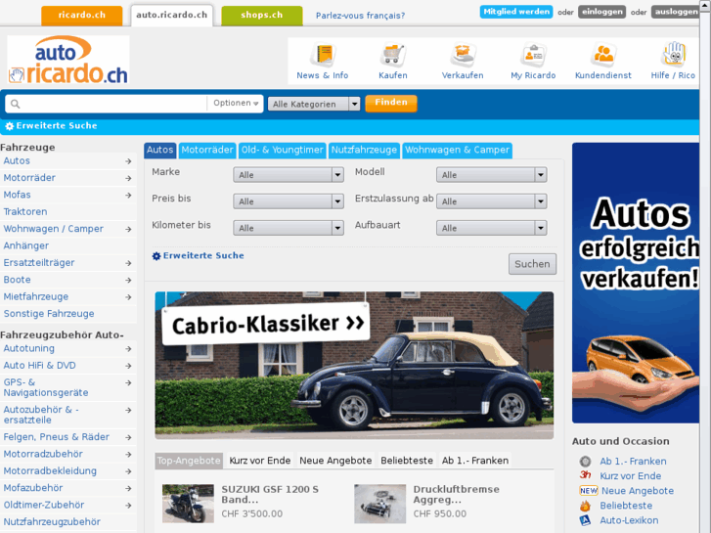Click the arrow icon next to Boote
The image size is (711, 533).
tap(128, 281)
